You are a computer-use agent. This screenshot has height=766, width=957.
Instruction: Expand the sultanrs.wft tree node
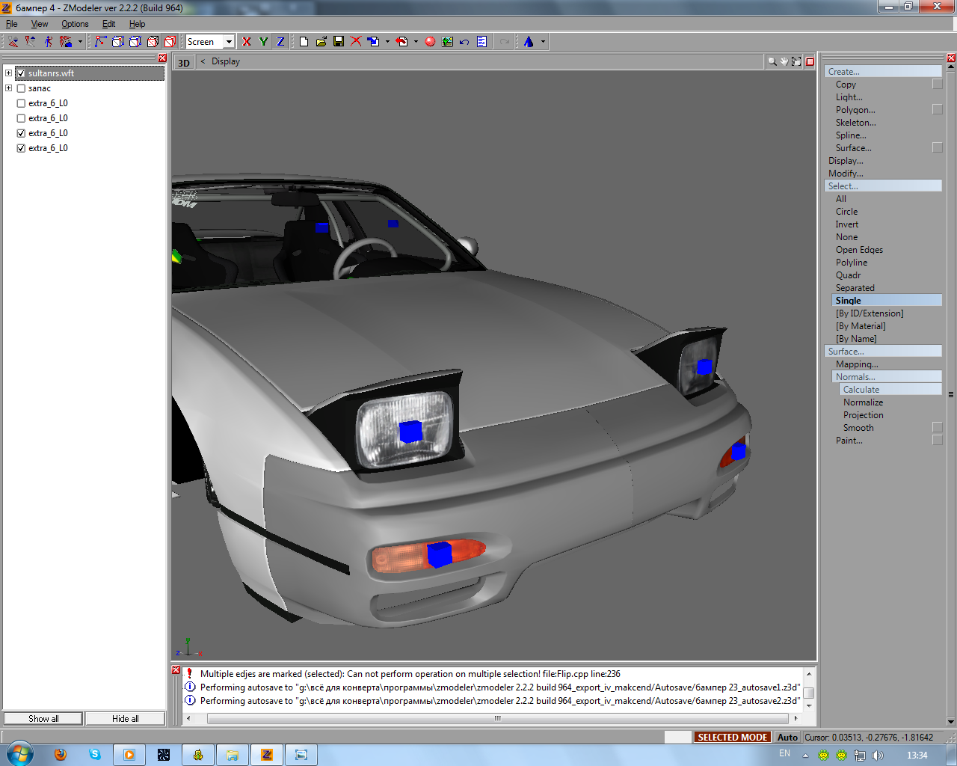tap(8, 73)
